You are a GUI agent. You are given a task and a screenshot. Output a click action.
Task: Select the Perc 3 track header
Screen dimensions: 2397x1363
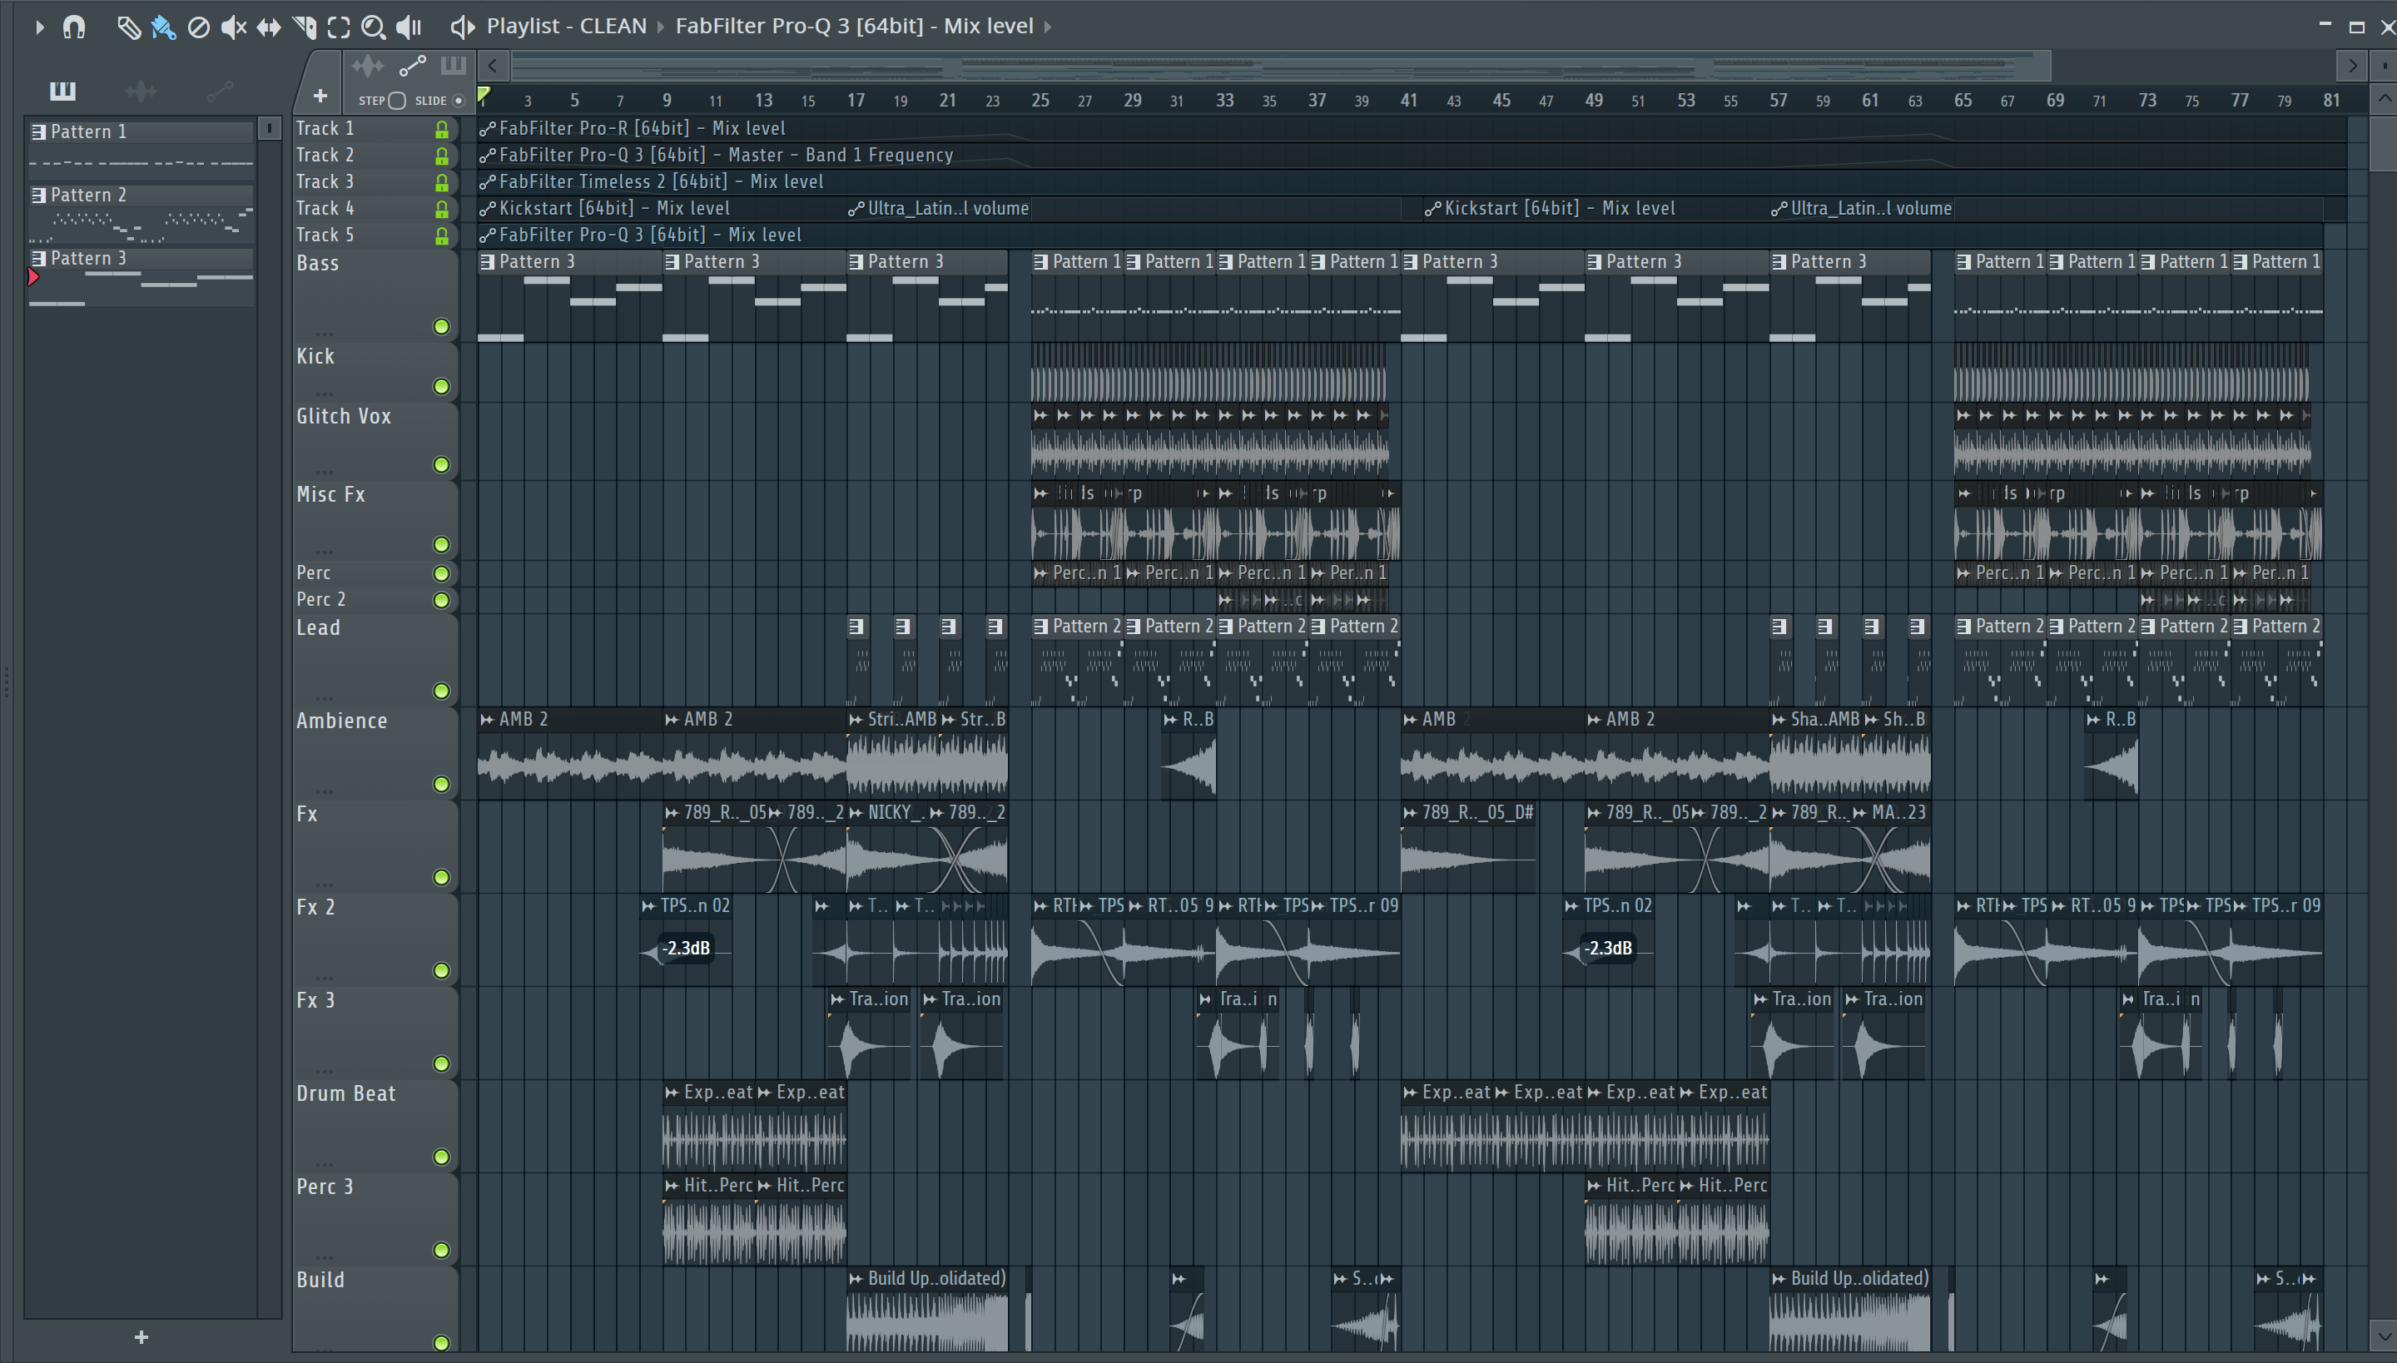point(375,1219)
